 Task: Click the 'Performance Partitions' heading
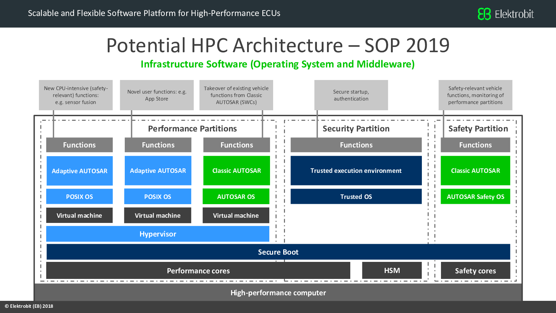192,129
